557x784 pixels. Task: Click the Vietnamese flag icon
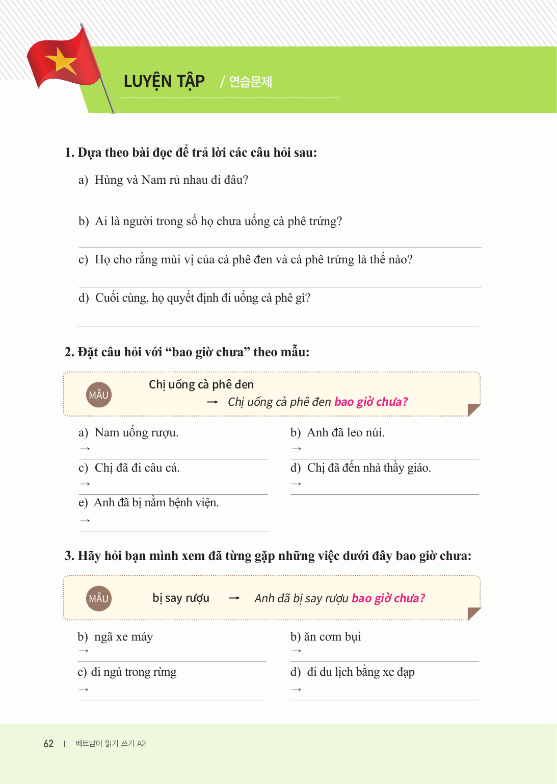point(64,62)
